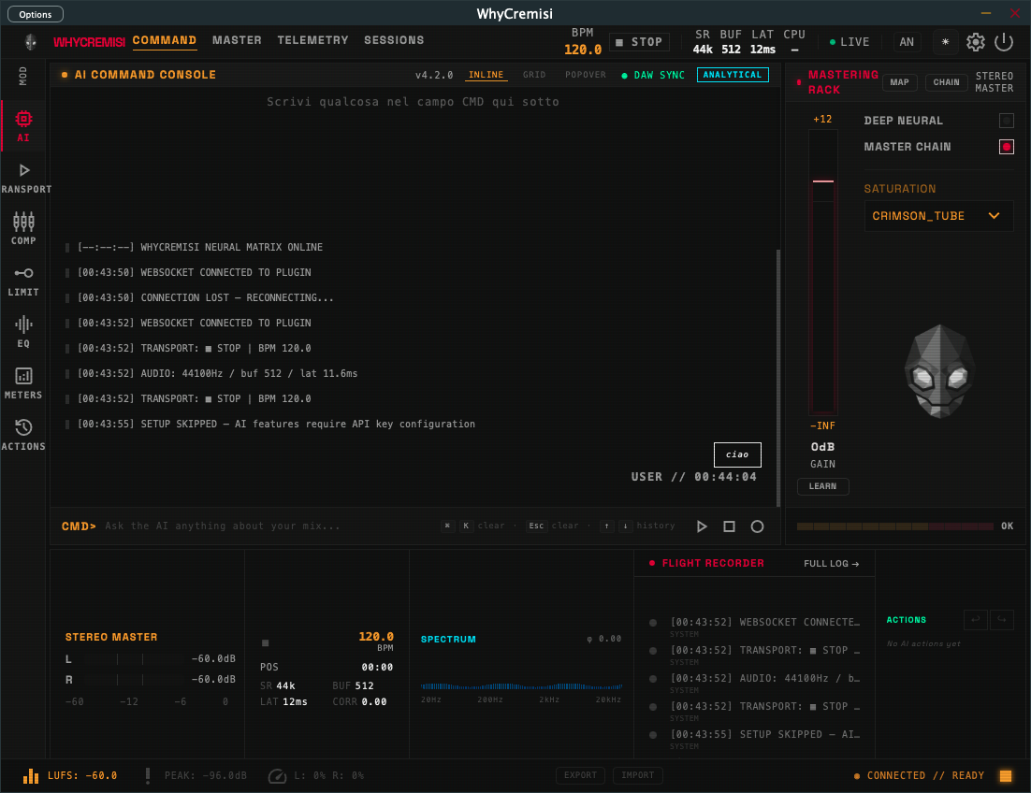
Task: Click the console stop square icon
Action: click(x=729, y=526)
